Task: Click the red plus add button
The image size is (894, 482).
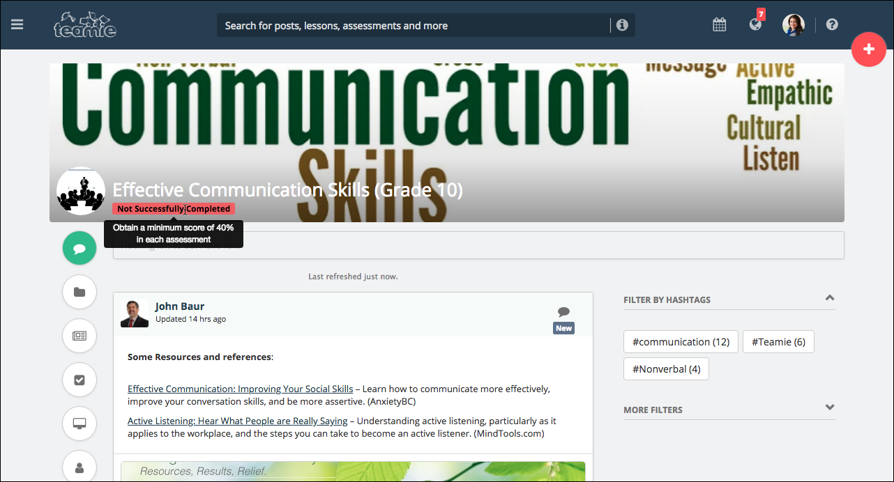Action: pyautogui.click(x=869, y=49)
